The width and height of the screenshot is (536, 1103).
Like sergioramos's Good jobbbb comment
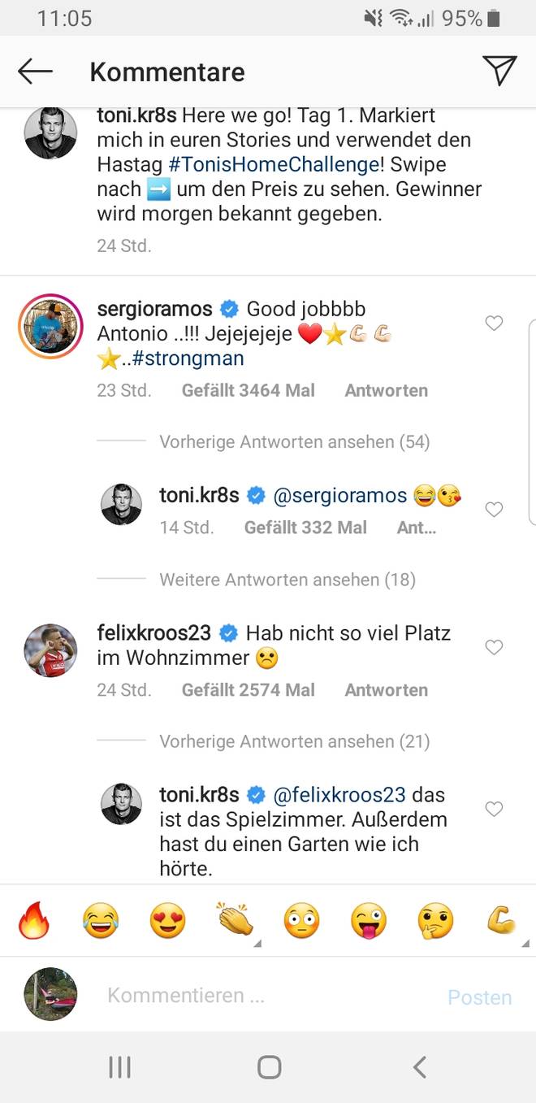point(494,324)
